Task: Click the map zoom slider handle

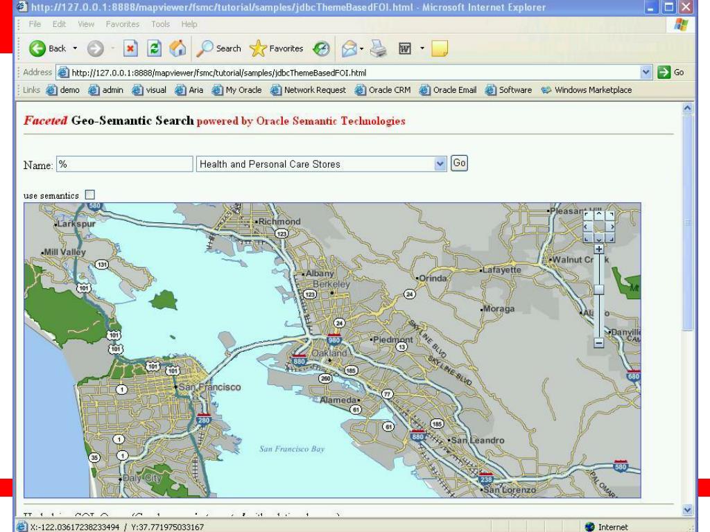Action: point(598,290)
